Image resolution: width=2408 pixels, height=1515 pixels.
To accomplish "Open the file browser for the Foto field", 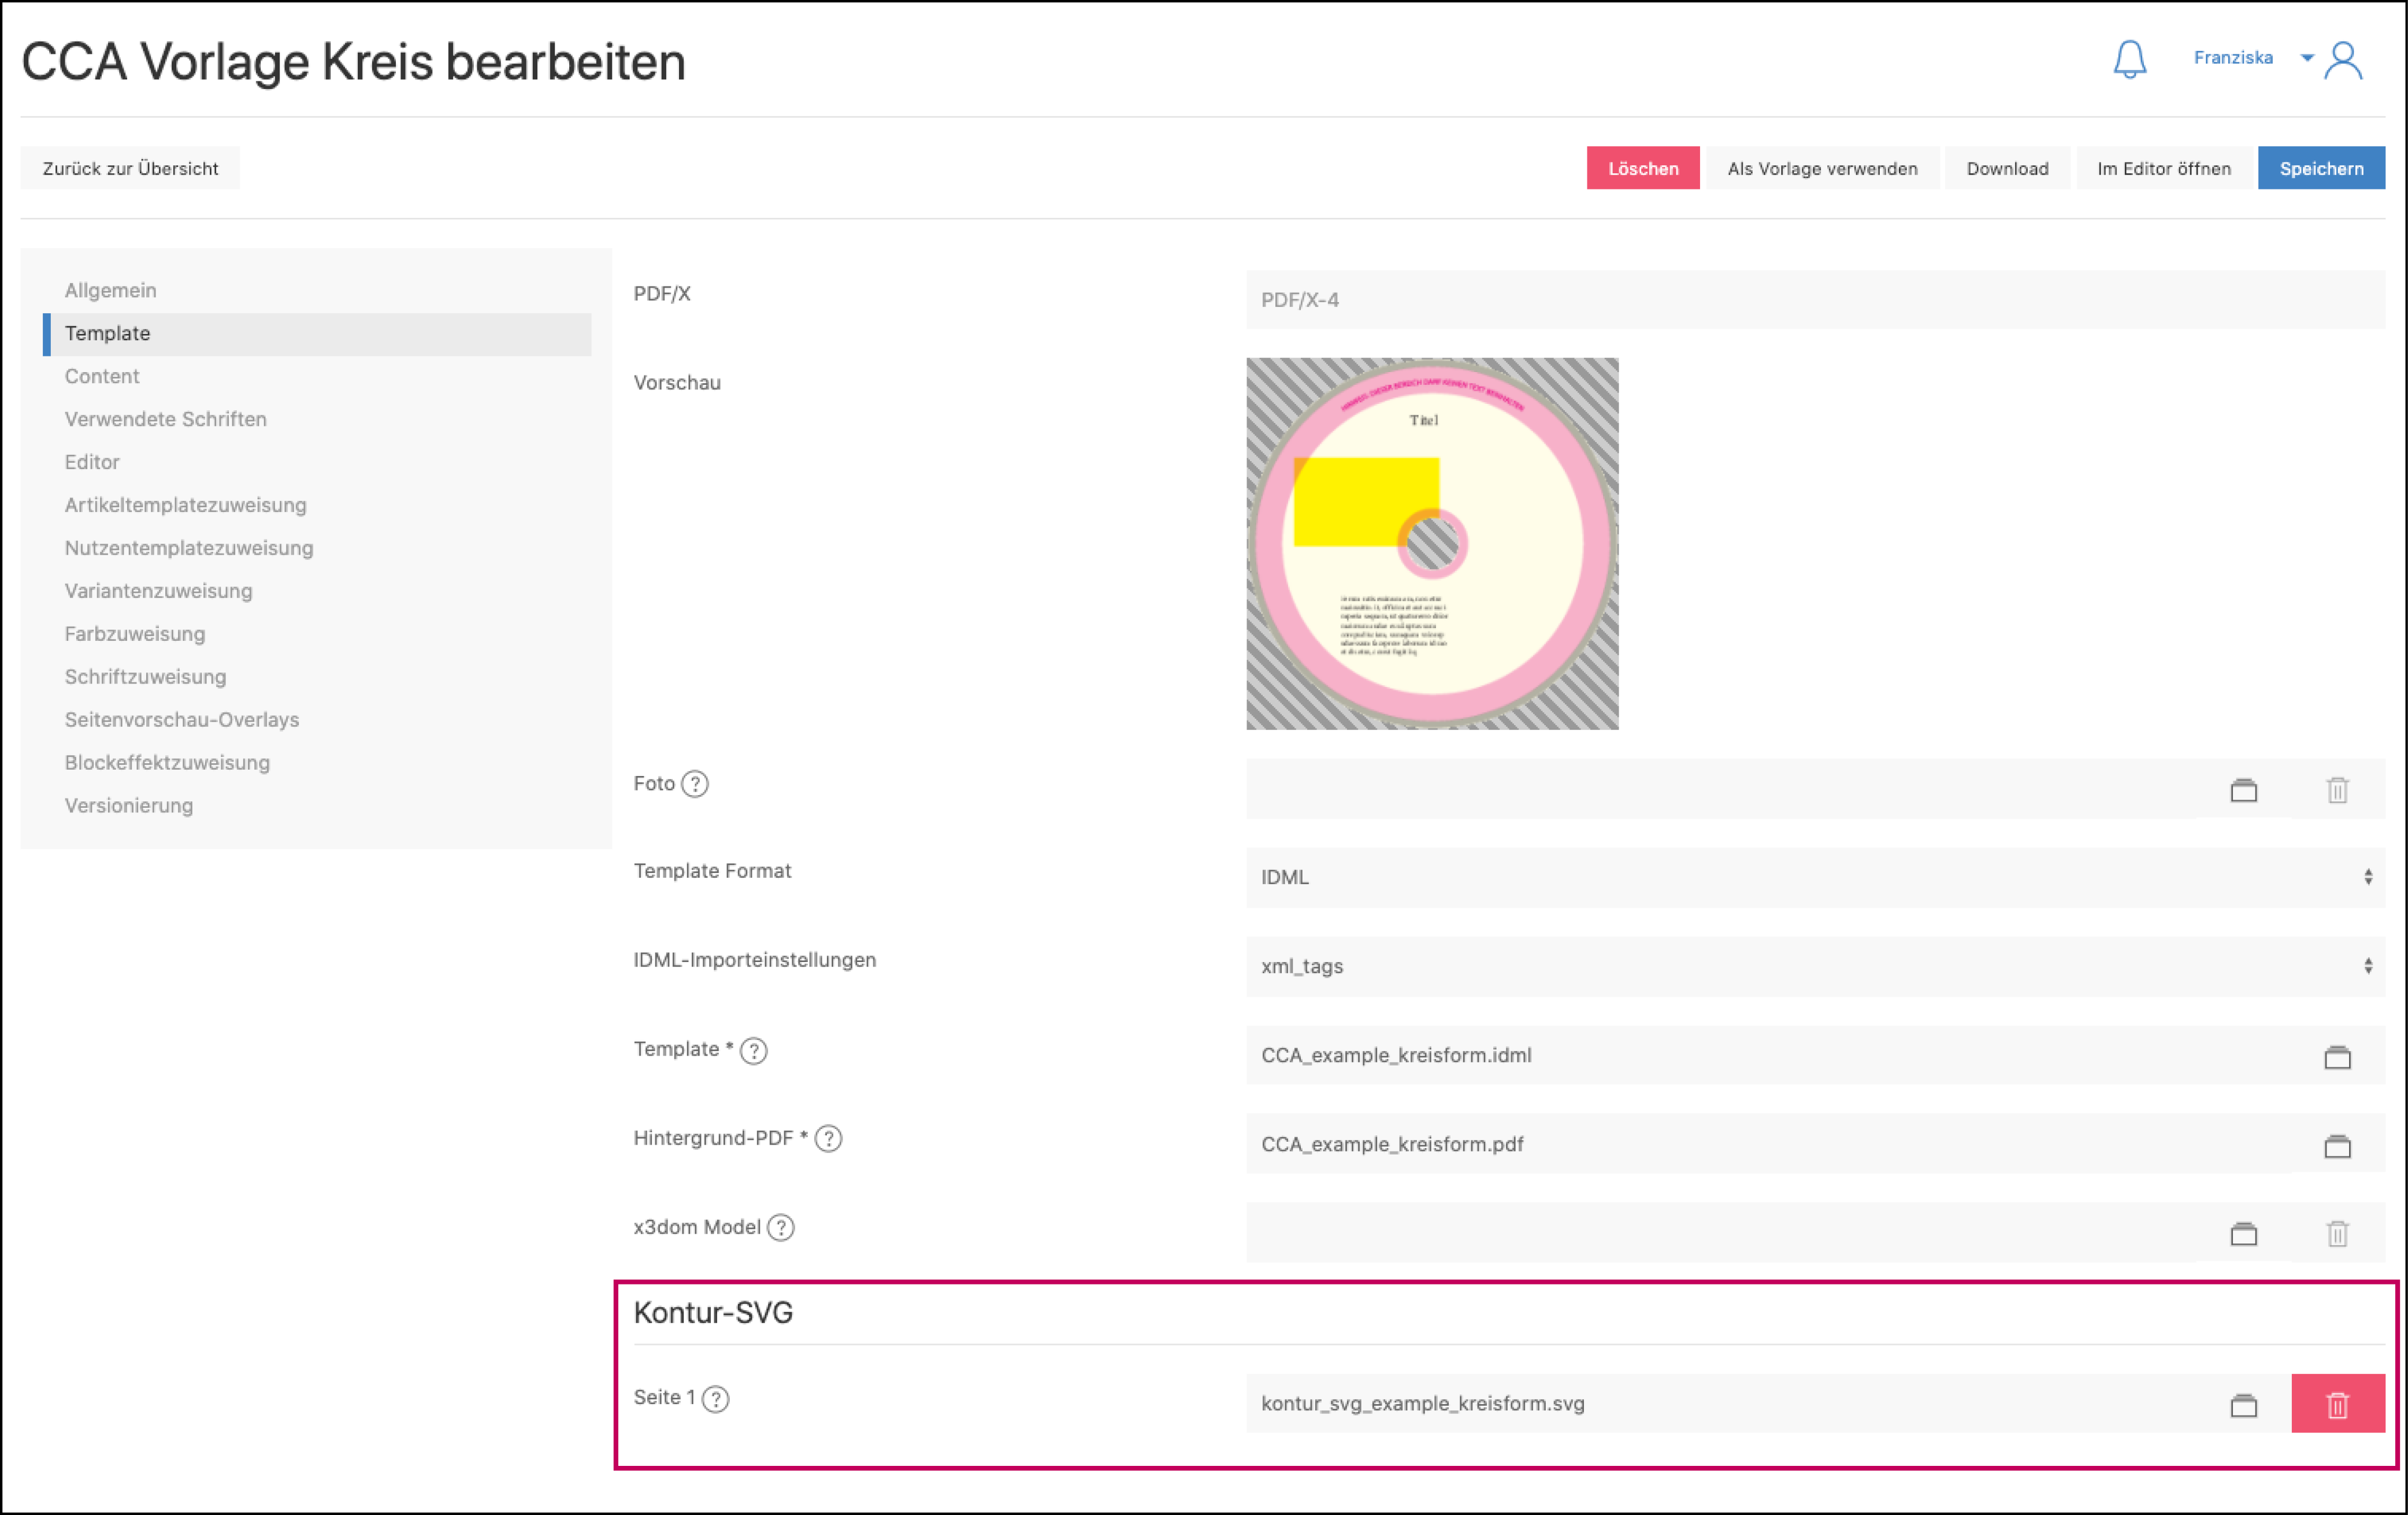I will pyautogui.click(x=2243, y=790).
